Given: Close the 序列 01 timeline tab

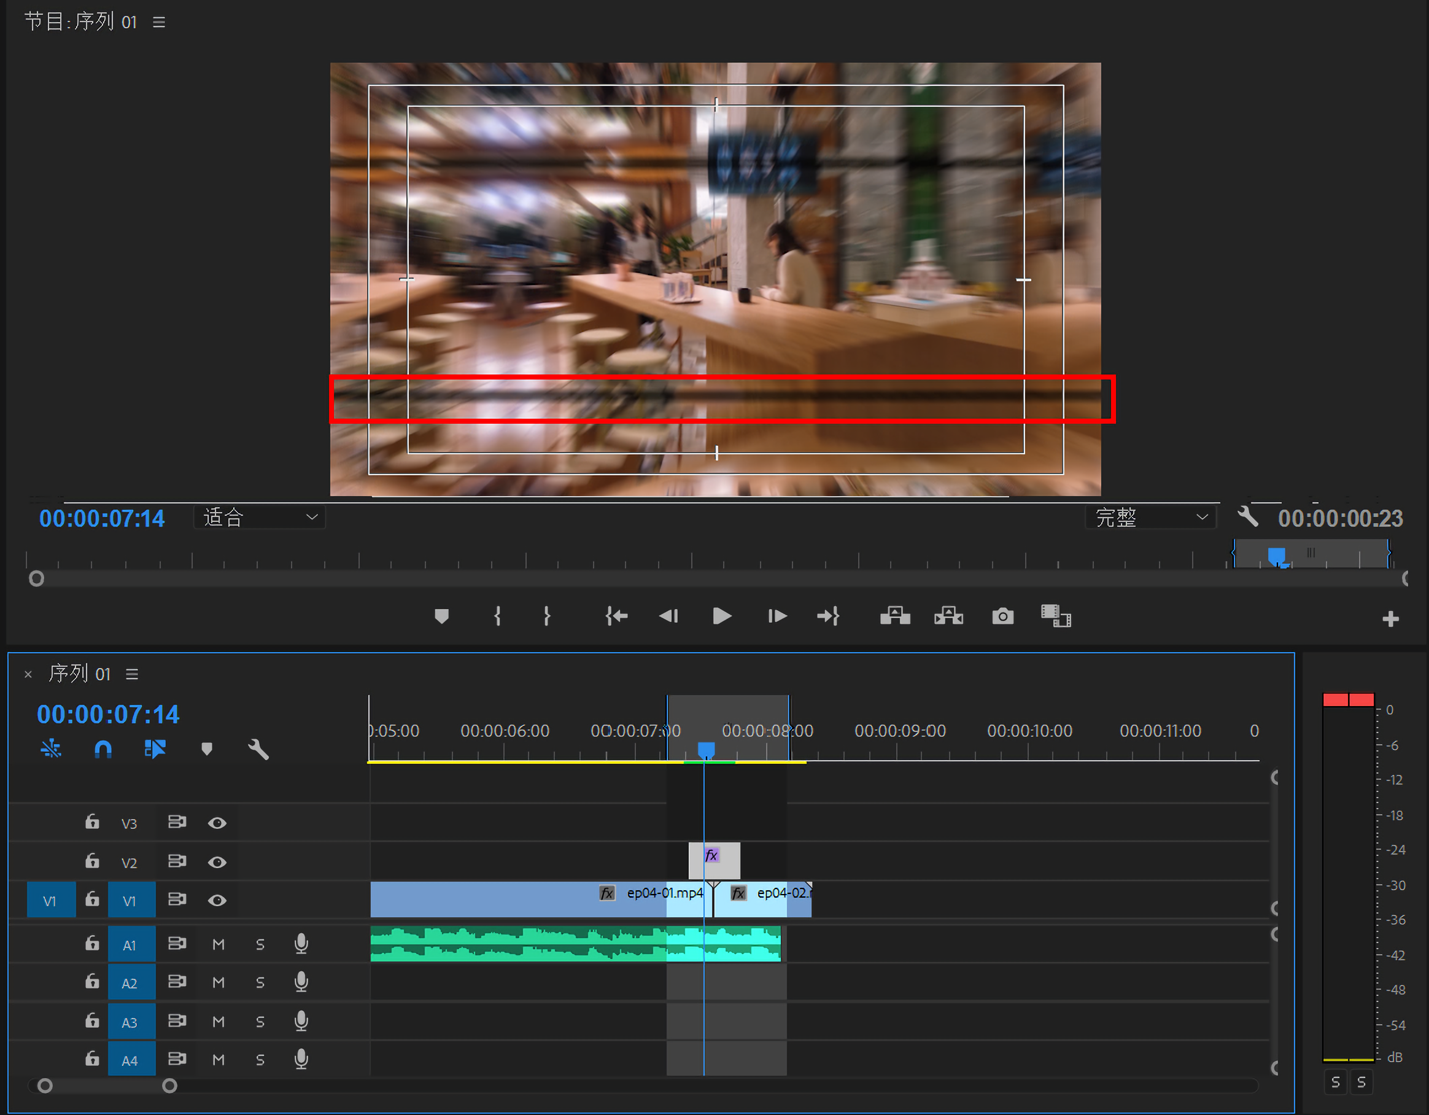Looking at the screenshot, I should tap(28, 675).
